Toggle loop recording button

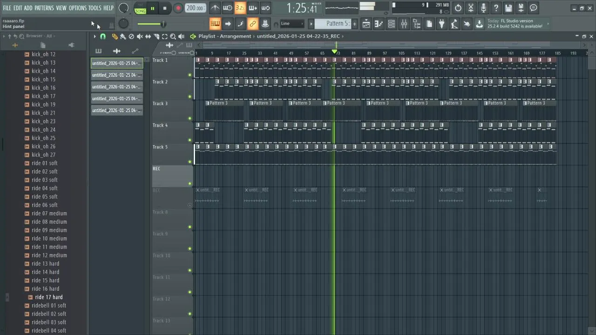pyautogui.click(x=265, y=8)
